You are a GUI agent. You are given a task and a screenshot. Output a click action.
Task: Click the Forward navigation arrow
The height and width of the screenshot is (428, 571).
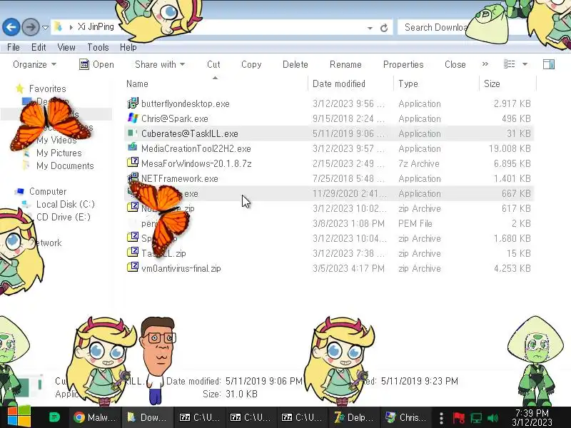[x=31, y=27]
